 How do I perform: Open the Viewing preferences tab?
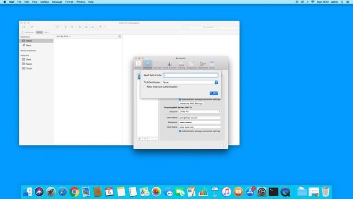tap(181, 65)
